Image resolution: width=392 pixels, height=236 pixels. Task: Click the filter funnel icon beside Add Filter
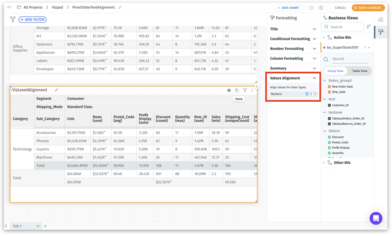pyautogui.click(x=13, y=20)
